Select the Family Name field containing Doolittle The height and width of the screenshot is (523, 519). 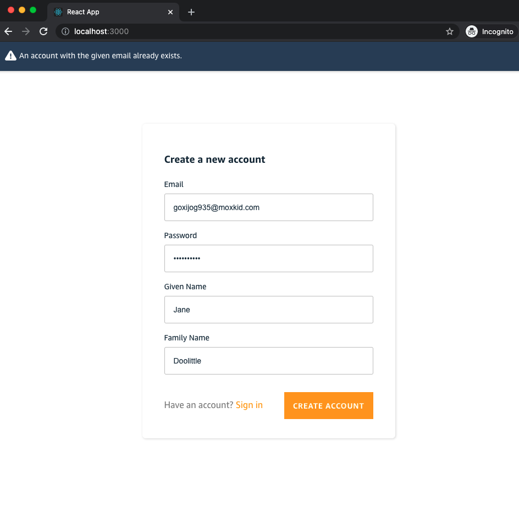[268, 361]
